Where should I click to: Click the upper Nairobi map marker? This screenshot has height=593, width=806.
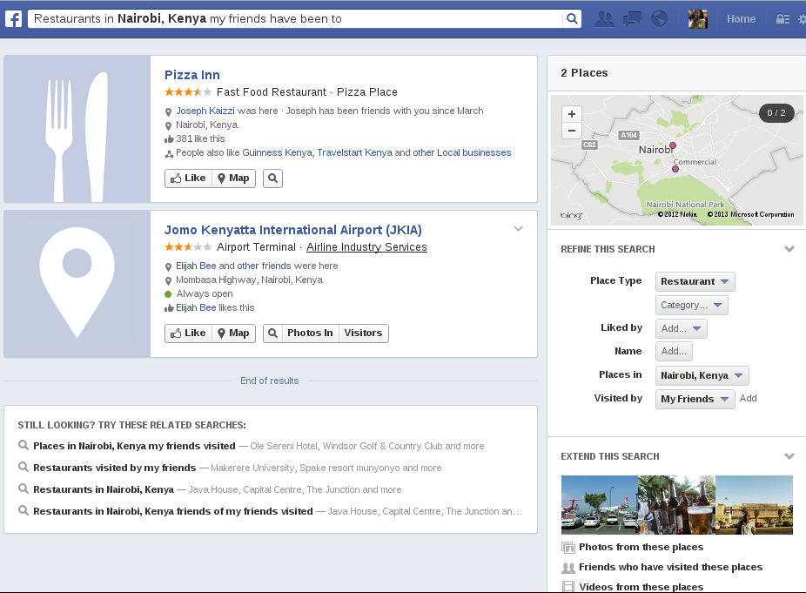click(x=672, y=145)
